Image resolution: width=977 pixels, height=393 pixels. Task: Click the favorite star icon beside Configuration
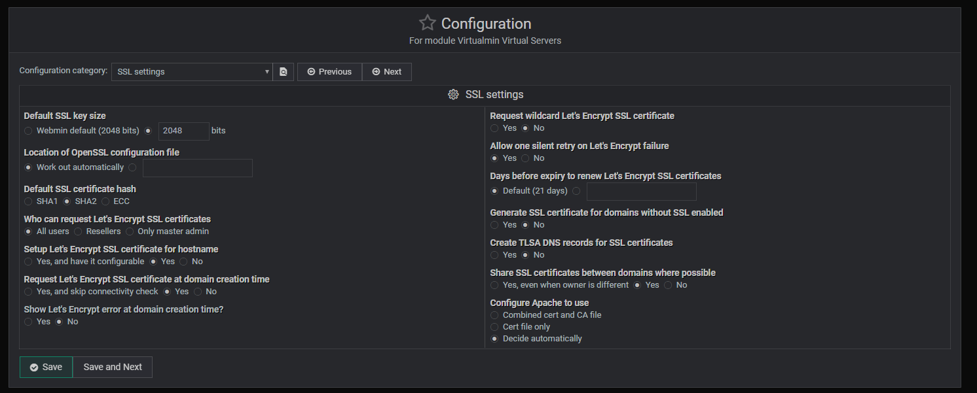pos(427,23)
